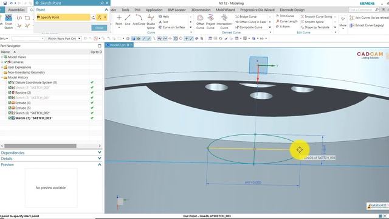This screenshot has width=389, height=219.
Task: Click the Finish Sketch icon
Action: (x=9, y=21)
